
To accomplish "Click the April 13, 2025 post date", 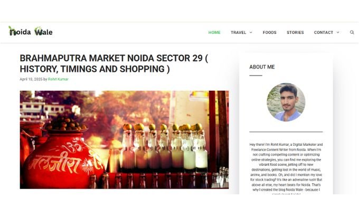I will (31, 79).
